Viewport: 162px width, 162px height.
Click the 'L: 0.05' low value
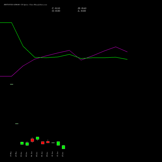[82, 11]
